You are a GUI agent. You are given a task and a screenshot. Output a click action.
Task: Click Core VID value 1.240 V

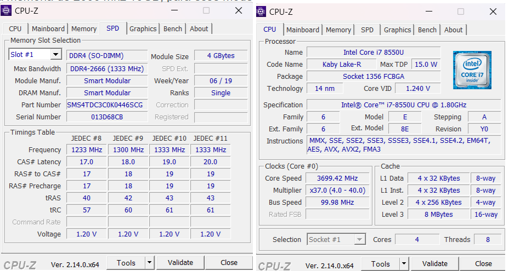coord(418,89)
